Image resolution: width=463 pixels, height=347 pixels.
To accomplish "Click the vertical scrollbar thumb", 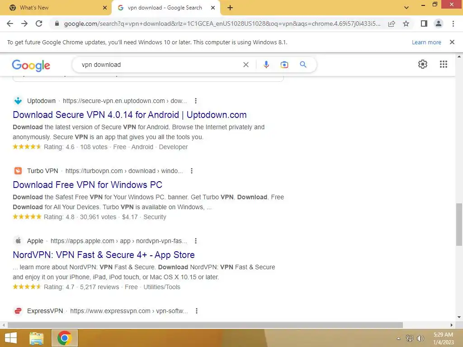I will tap(459, 224).
